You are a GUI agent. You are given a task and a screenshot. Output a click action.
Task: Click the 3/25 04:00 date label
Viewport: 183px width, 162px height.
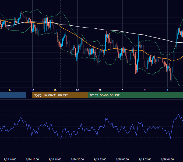[167, 159]
